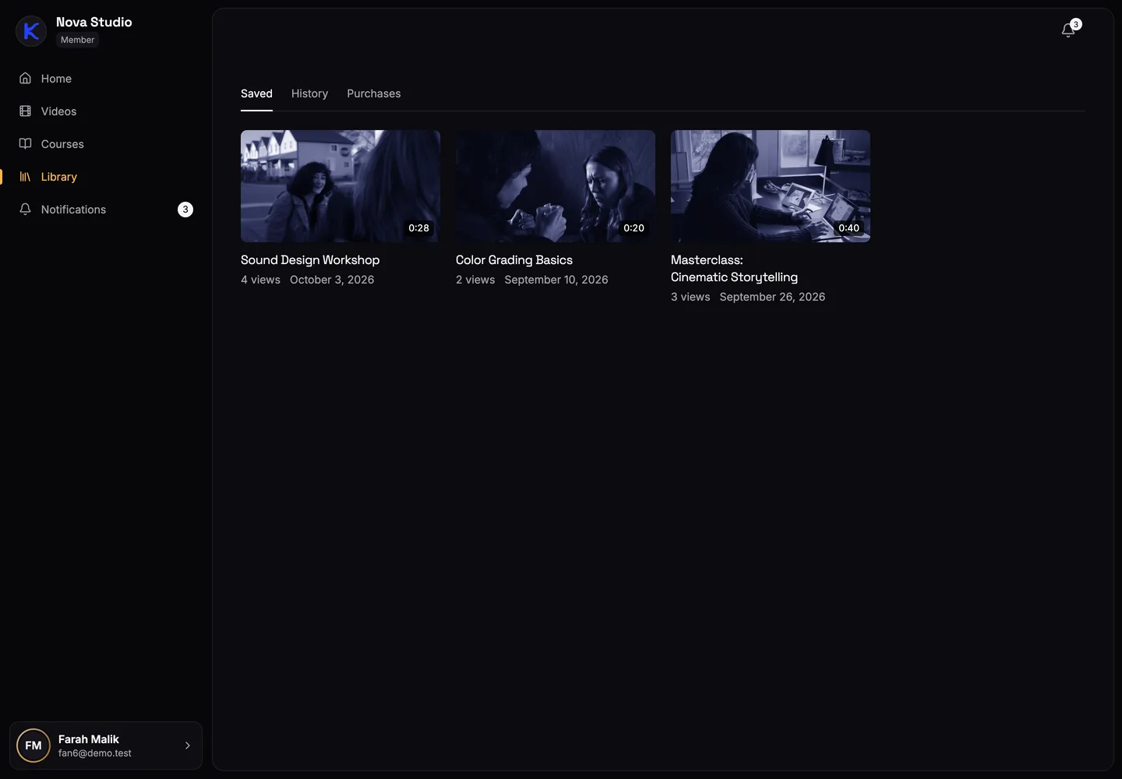1122x779 pixels.
Task: Click the Nova Studio K logo
Action: pyautogui.click(x=31, y=31)
